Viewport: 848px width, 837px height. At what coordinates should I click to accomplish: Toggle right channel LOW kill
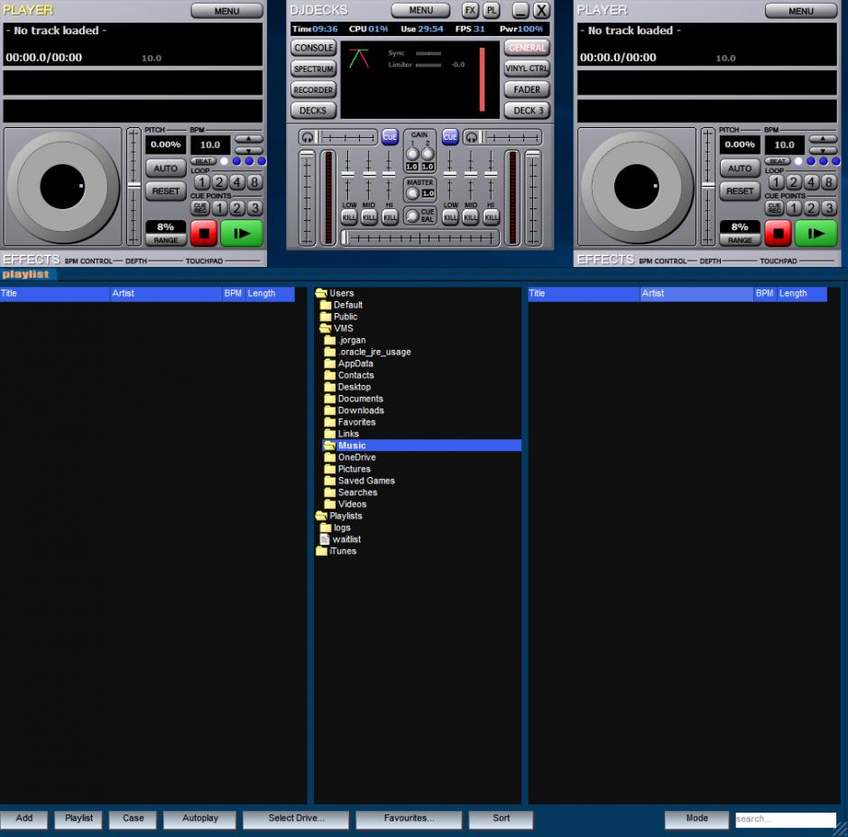tap(450, 217)
